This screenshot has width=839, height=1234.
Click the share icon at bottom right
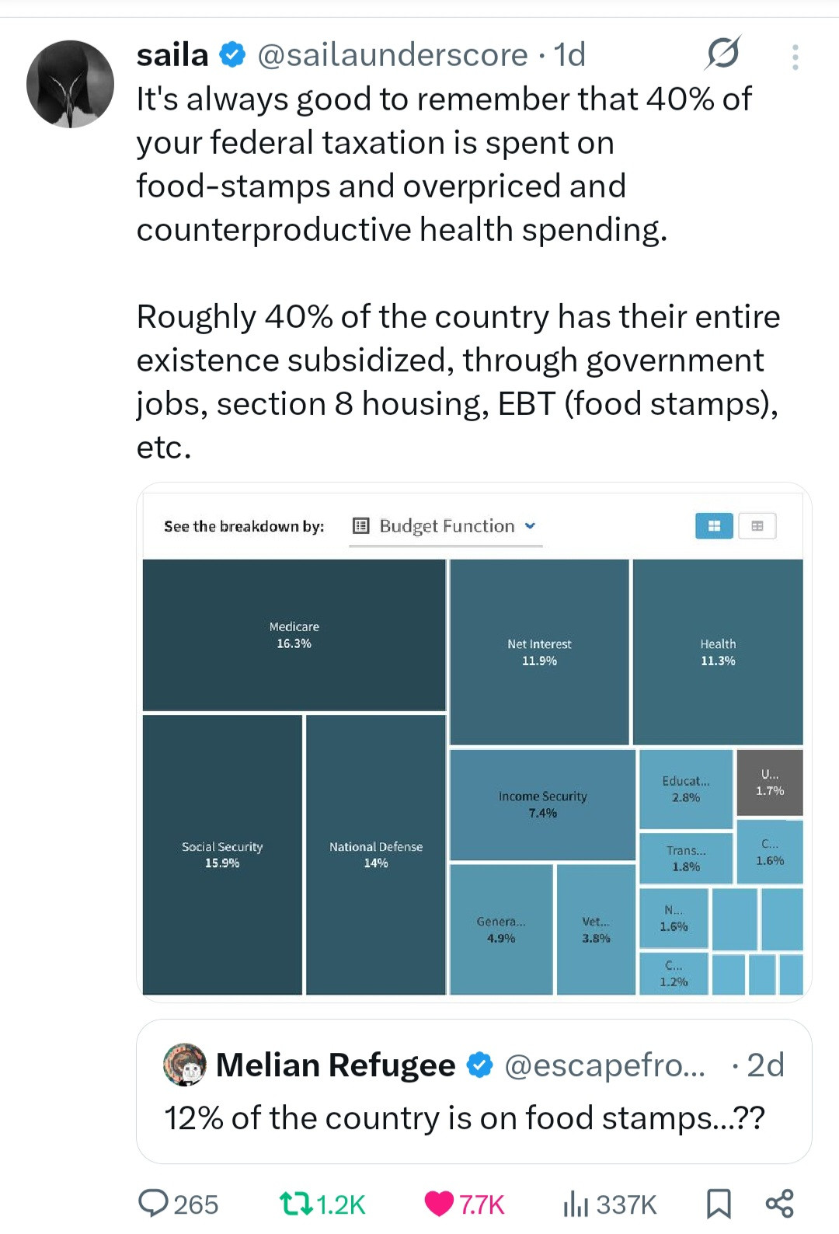pos(779,1204)
